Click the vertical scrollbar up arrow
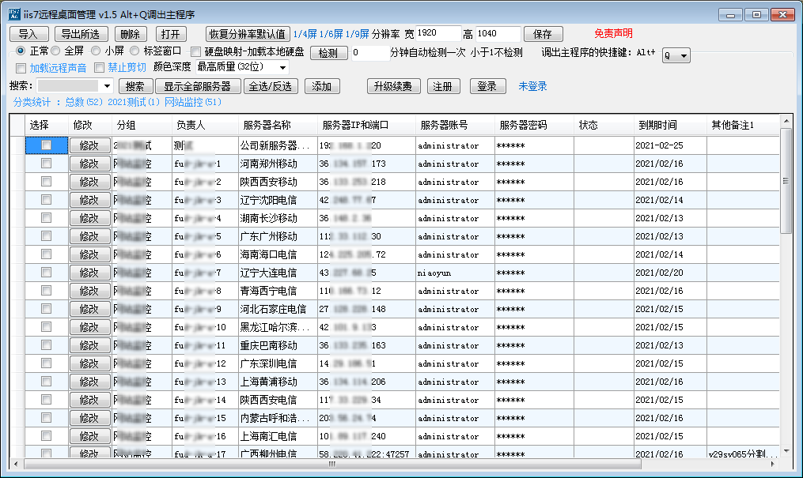 click(786, 121)
